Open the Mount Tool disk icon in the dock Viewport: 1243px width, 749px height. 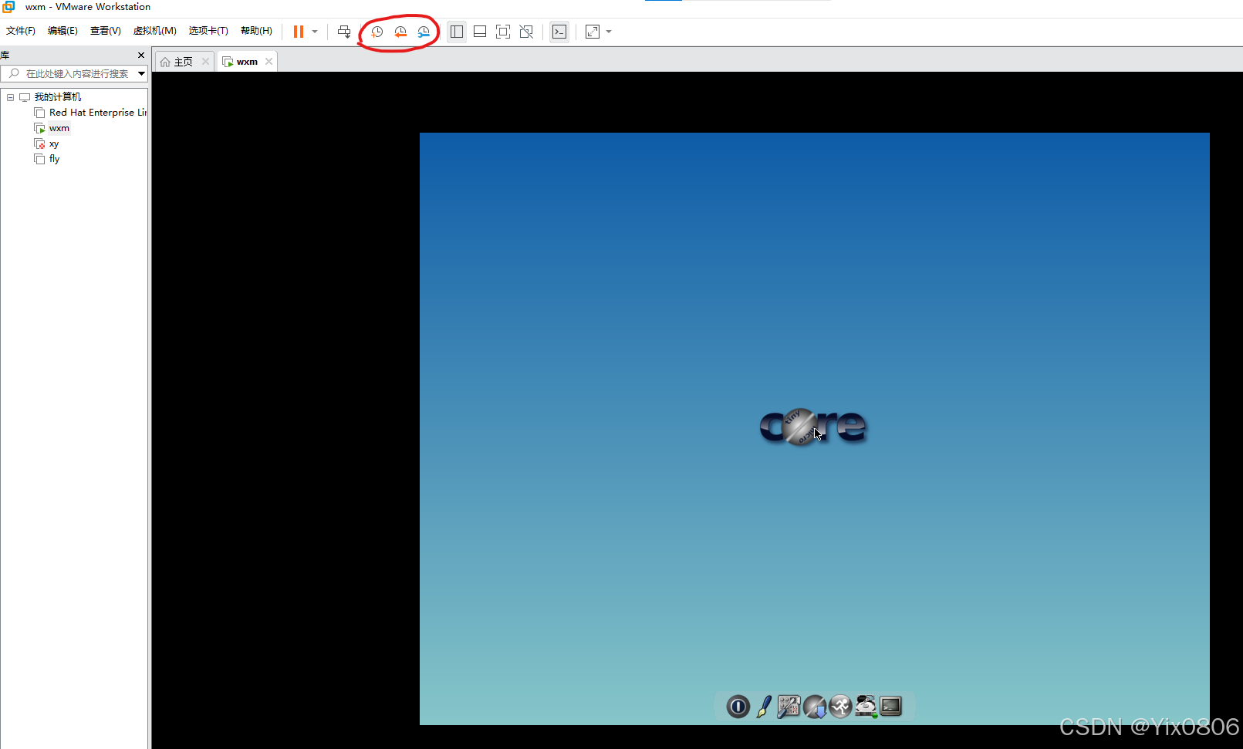(866, 706)
